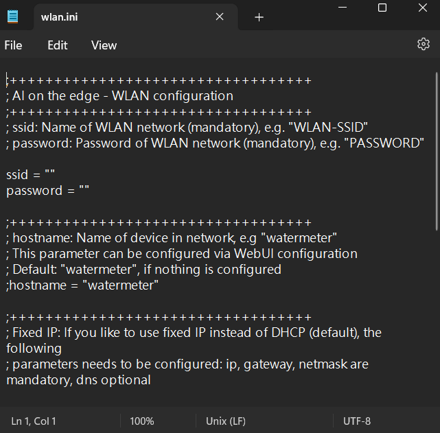Add a new tab with the plus button

point(259,17)
